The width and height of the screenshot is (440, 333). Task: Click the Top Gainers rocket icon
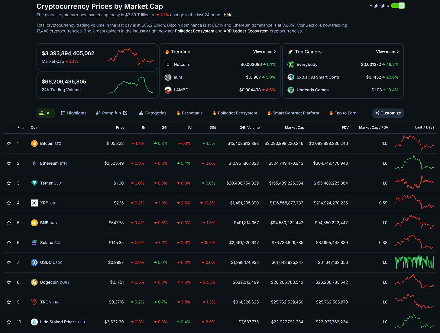coord(290,52)
